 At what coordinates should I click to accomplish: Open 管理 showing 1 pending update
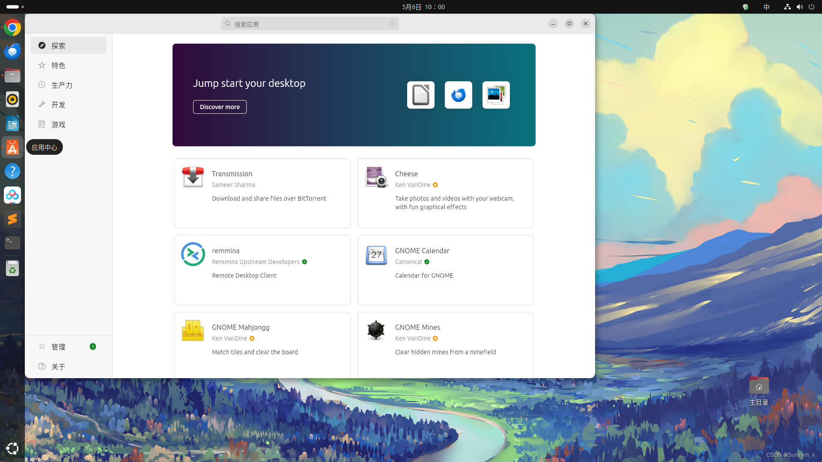pos(58,346)
